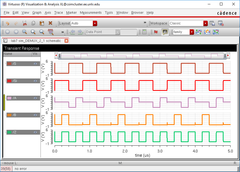Click the red X Delete icon
Screen dimensions: 240x172
(x=50, y=23)
